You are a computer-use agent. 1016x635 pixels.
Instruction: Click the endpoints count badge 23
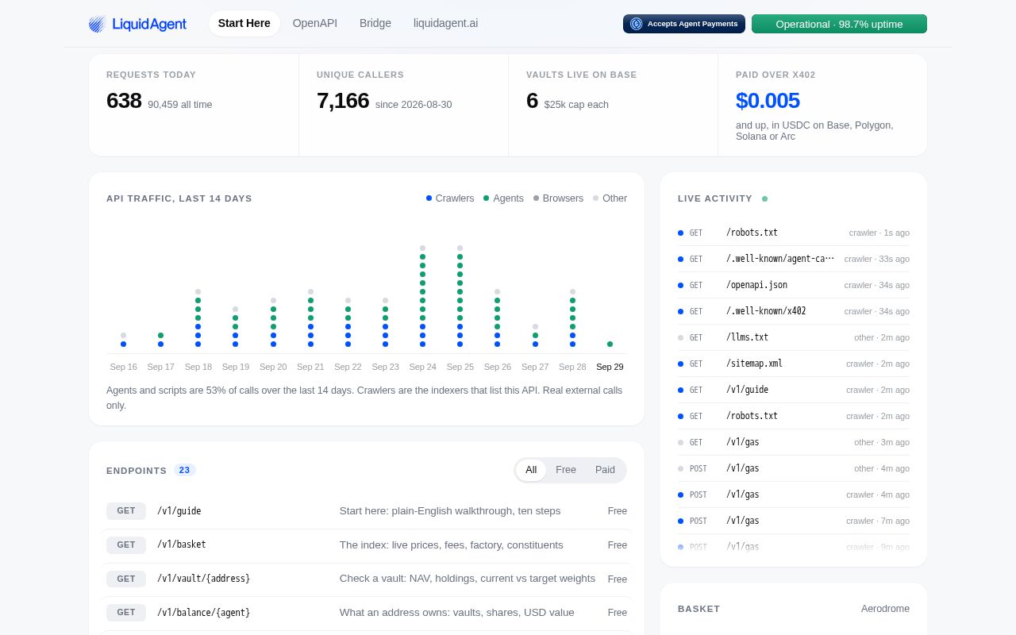185,470
